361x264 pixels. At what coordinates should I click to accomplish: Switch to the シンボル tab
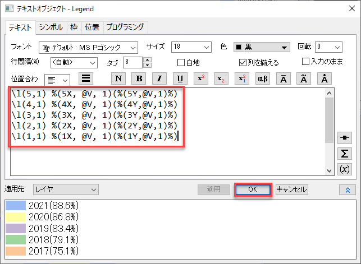click(x=51, y=27)
